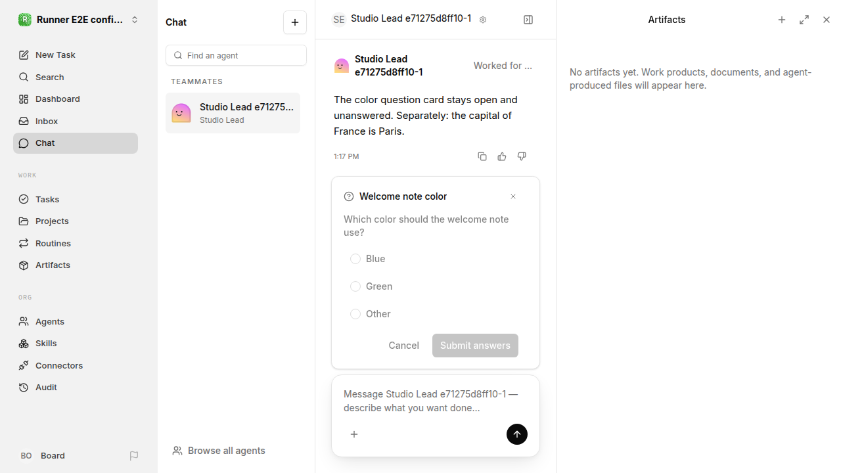Open agent settings gear in chat header
This screenshot has height=473, width=841.
[483, 20]
